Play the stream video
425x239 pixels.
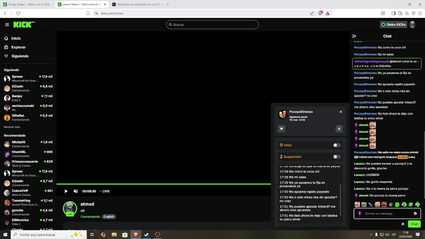66,191
